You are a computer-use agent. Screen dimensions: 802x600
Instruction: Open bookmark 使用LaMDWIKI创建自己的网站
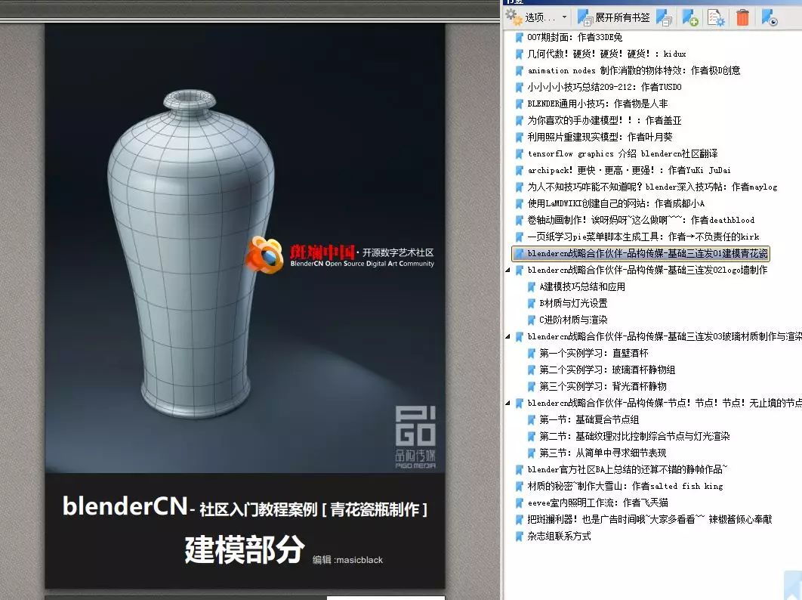pos(615,203)
